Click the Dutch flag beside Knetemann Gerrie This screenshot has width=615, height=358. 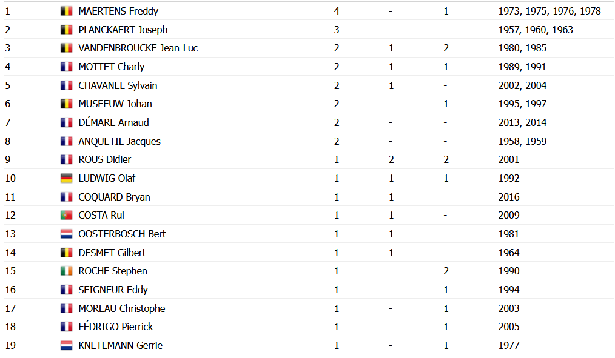click(x=67, y=345)
